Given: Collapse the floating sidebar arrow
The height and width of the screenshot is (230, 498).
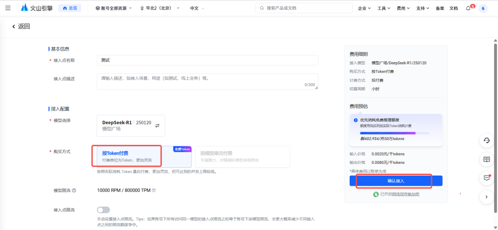Looking at the screenshot, I should (x=486, y=196).
